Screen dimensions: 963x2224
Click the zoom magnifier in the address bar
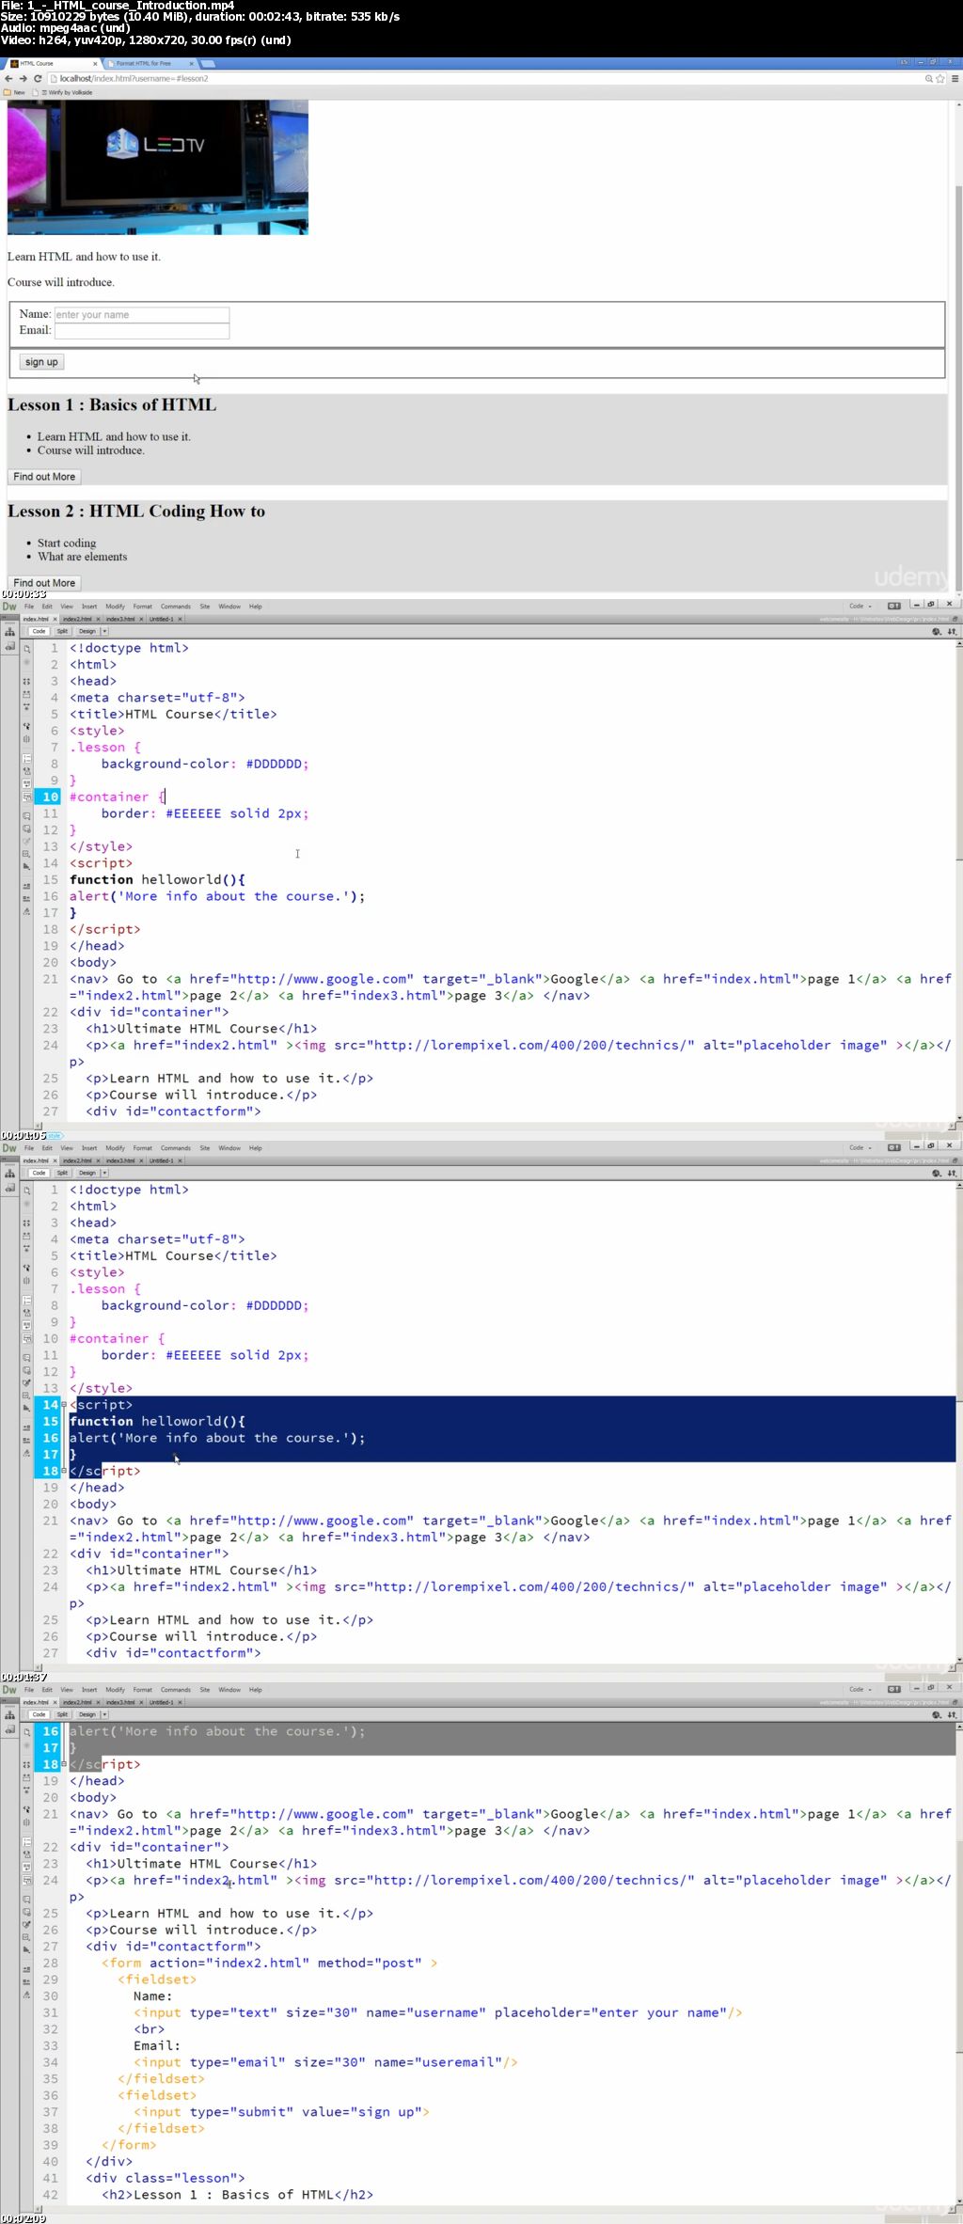tap(929, 78)
